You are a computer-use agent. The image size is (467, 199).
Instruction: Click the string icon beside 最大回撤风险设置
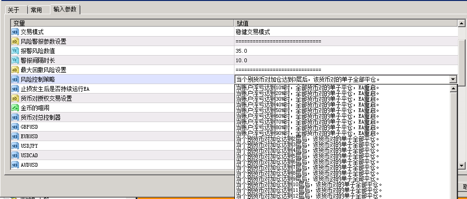point(15,70)
